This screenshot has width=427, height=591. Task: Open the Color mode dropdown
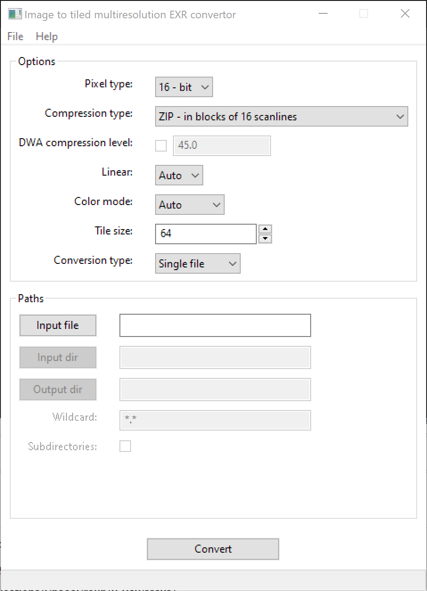(190, 205)
